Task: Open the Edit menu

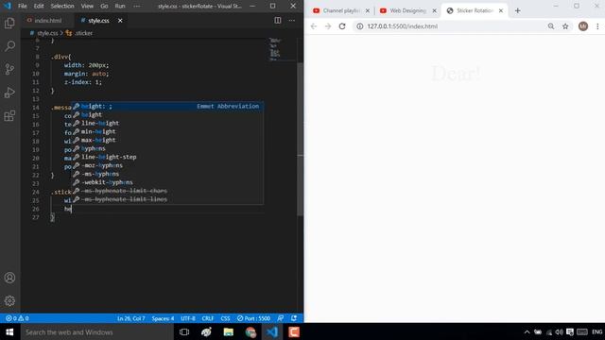Action: 39,7
